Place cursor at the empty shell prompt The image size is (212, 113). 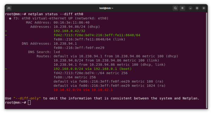(x=29, y=102)
